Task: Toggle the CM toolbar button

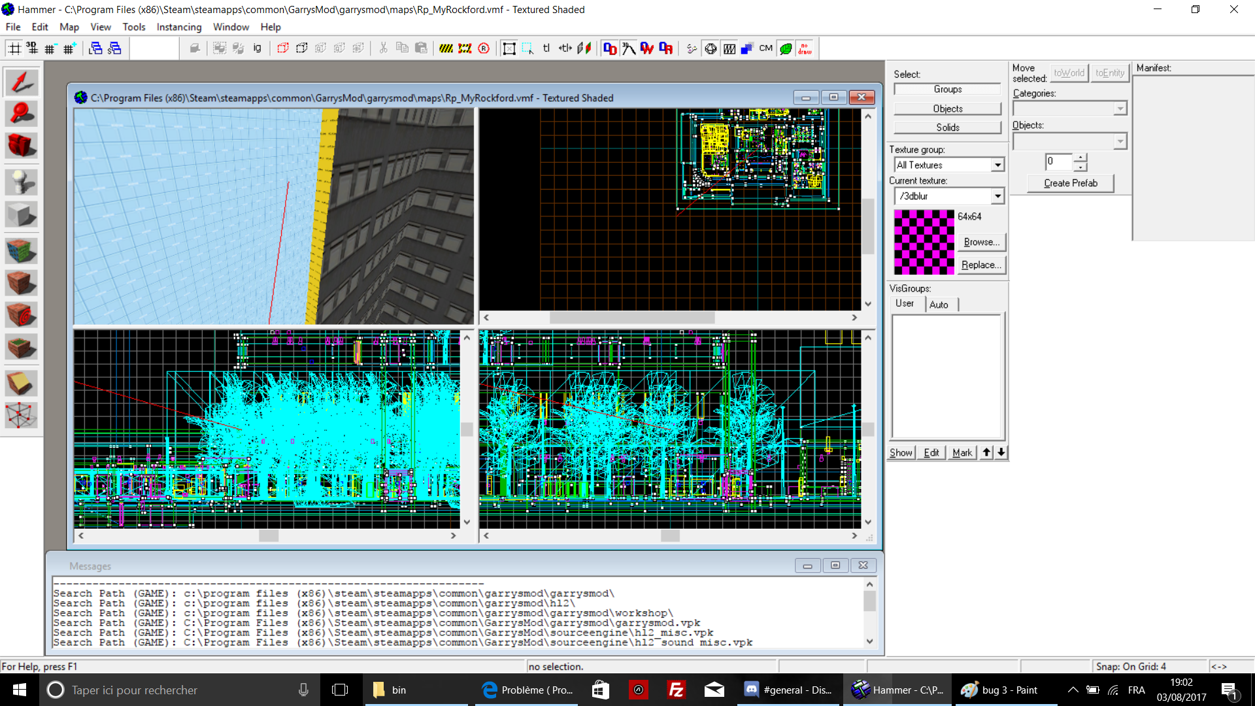Action: (766, 48)
